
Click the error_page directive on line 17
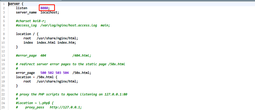25,73
